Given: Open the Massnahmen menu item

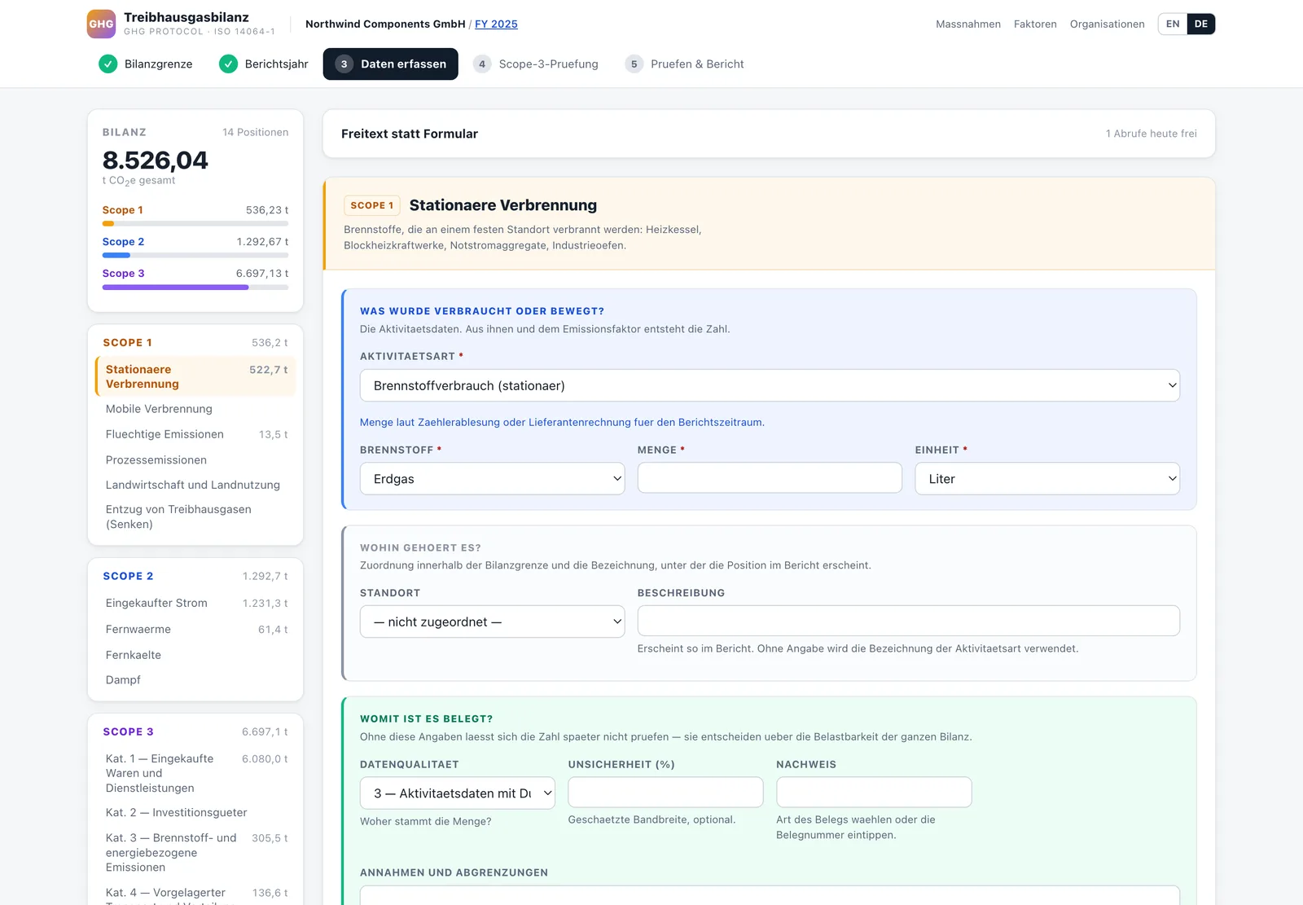Looking at the screenshot, I should [968, 24].
